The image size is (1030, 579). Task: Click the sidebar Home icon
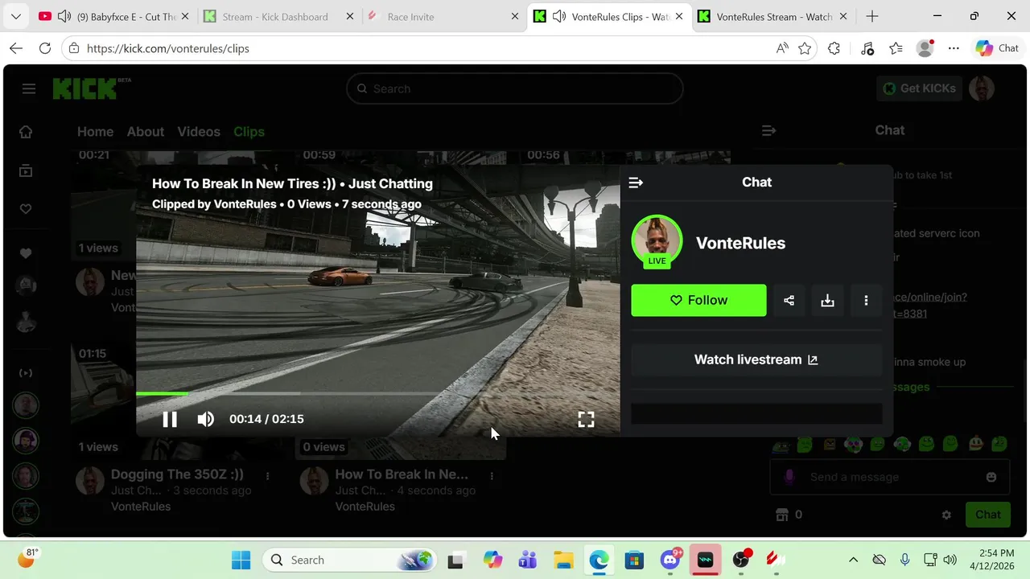pyautogui.click(x=26, y=132)
